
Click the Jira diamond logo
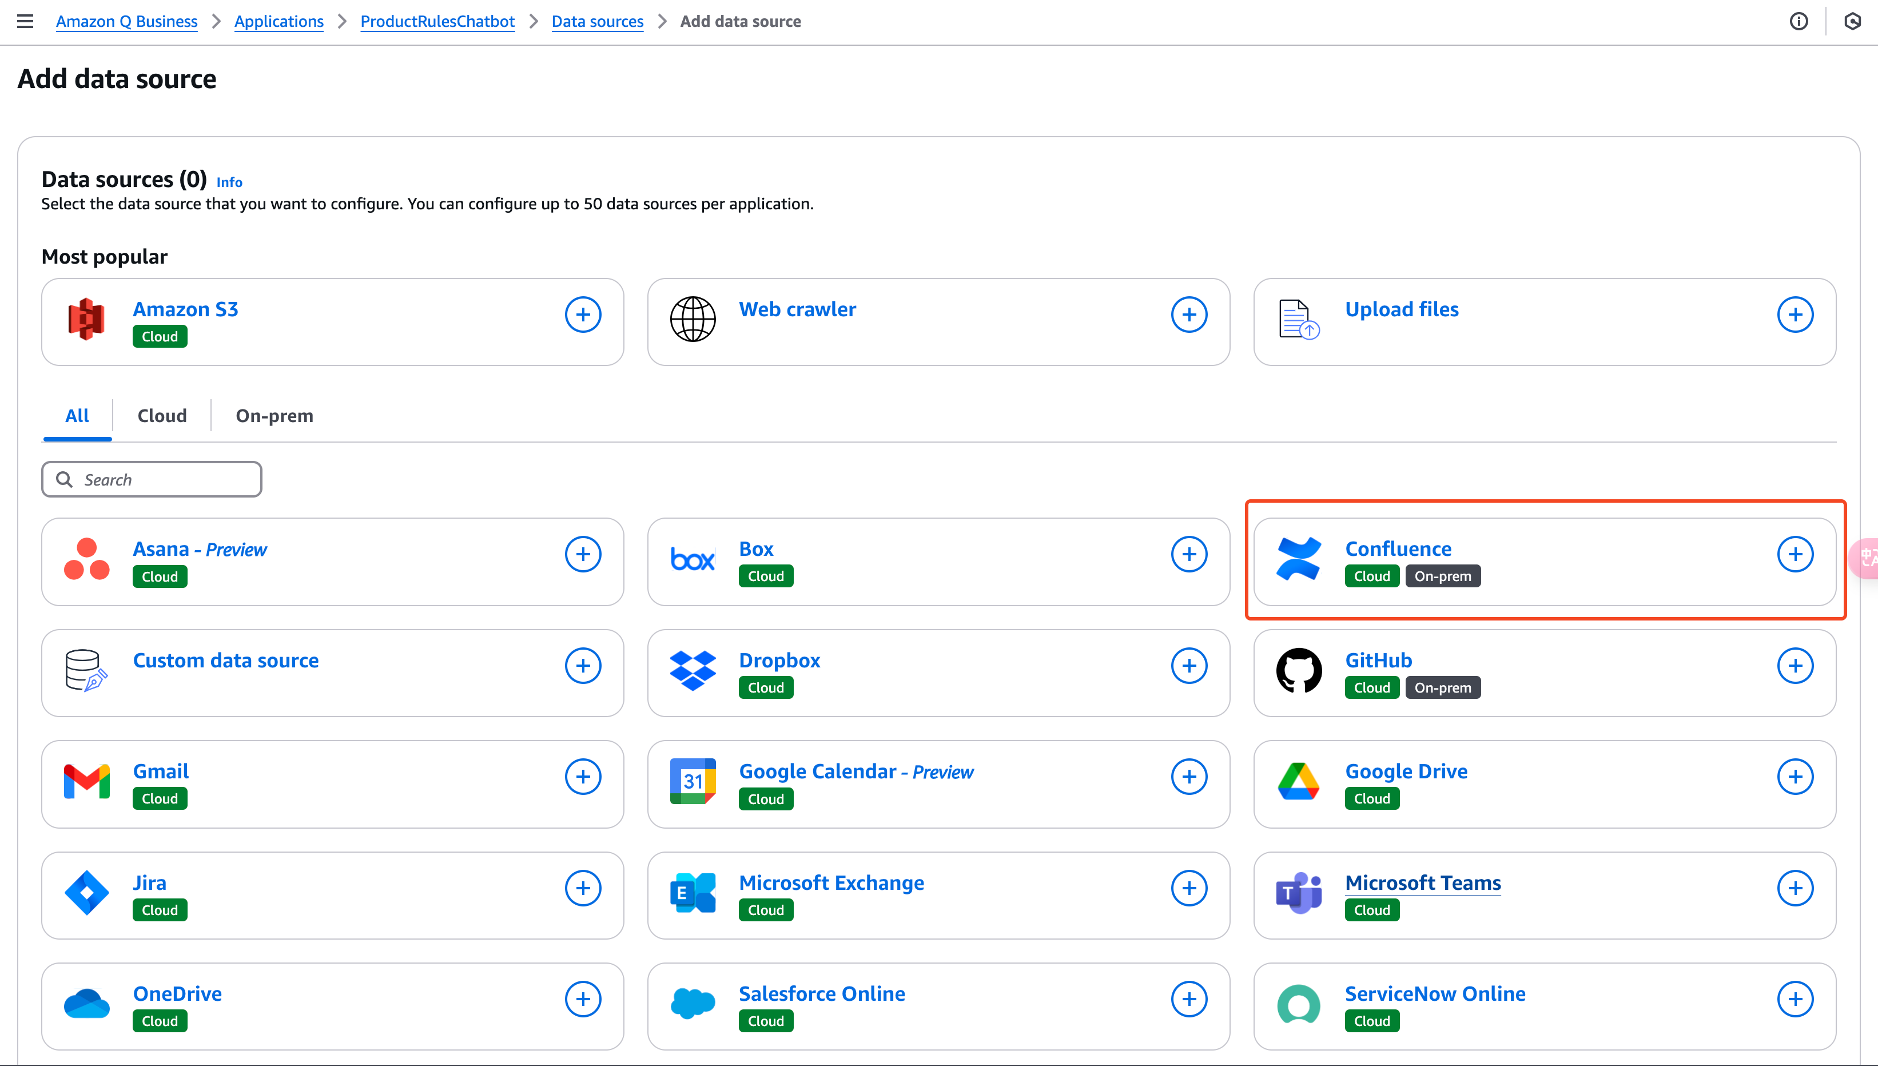86,893
